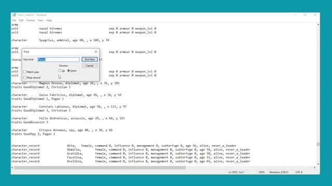This screenshot has width=332, height=186.
Task: Select the Up direction radio button
Action: [x=60, y=71]
